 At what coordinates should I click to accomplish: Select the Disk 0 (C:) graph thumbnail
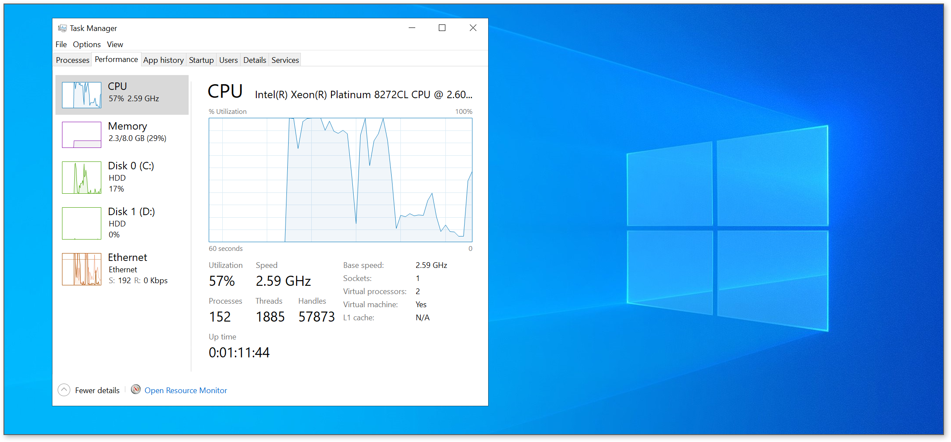[x=82, y=178]
